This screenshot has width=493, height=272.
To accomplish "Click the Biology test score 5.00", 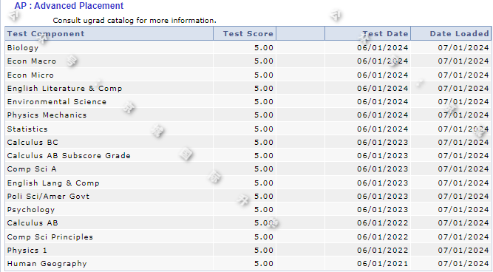I will point(264,48).
